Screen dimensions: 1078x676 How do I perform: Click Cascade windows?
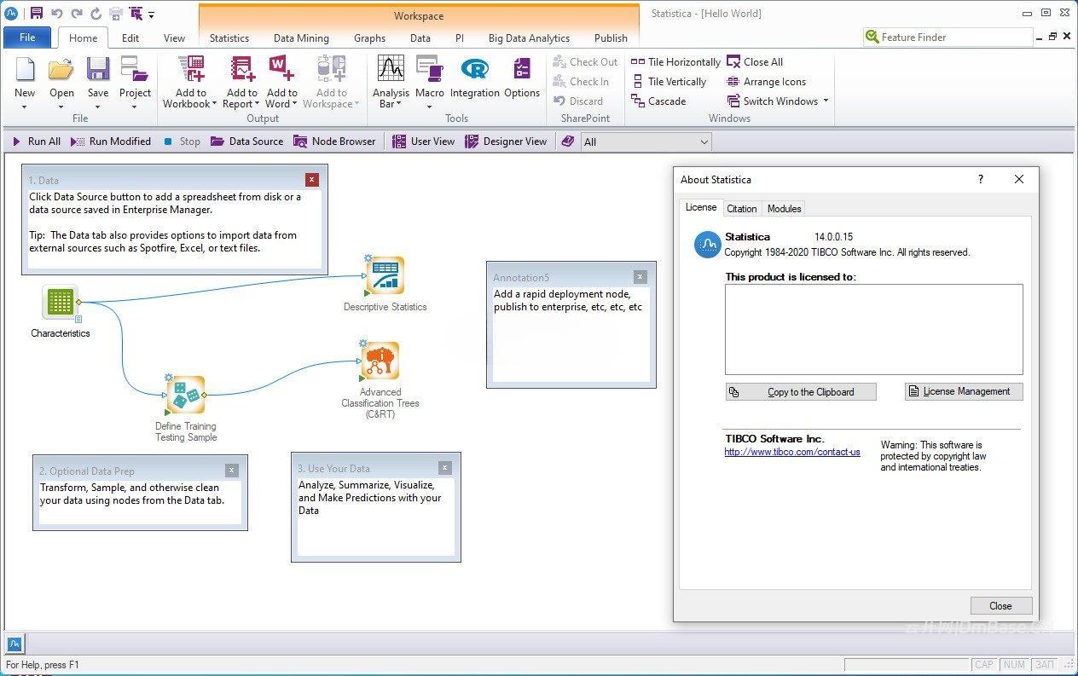pos(658,101)
